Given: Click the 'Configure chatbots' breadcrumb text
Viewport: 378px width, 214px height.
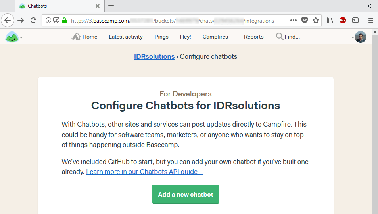Looking at the screenshot, I should click(209, 56).
